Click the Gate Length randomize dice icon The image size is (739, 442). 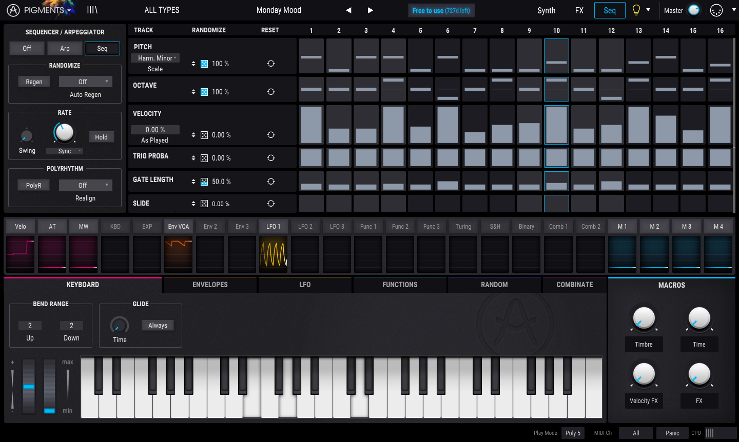(x=204, y=182)
